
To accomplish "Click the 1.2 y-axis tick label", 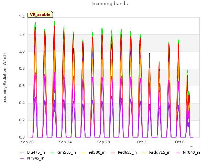I will click(22, 34).
